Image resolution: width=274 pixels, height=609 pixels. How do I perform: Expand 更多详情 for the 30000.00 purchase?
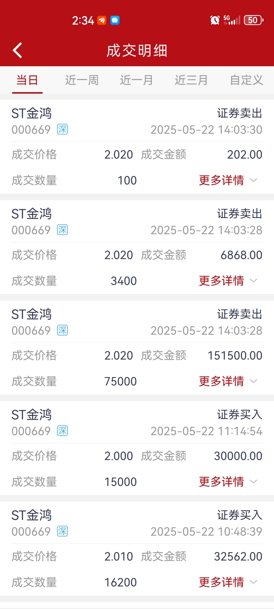[228, 482]
